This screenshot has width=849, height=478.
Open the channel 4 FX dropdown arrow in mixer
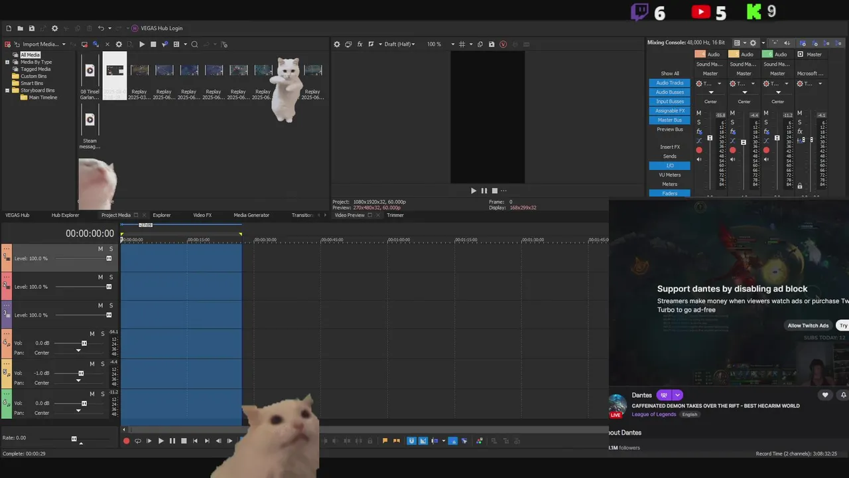pos(719,84)
